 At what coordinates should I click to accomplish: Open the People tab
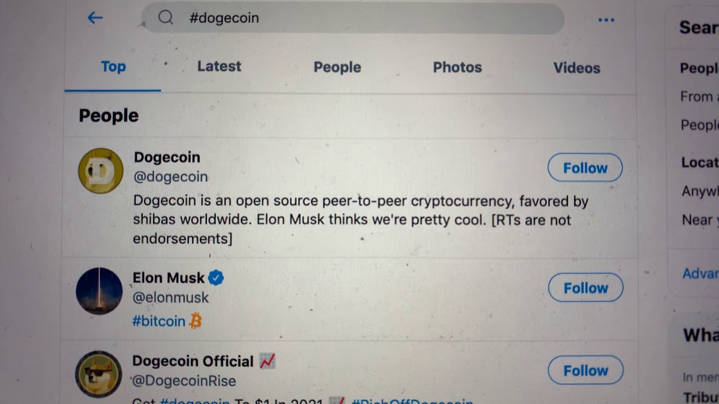click(337, 67)
